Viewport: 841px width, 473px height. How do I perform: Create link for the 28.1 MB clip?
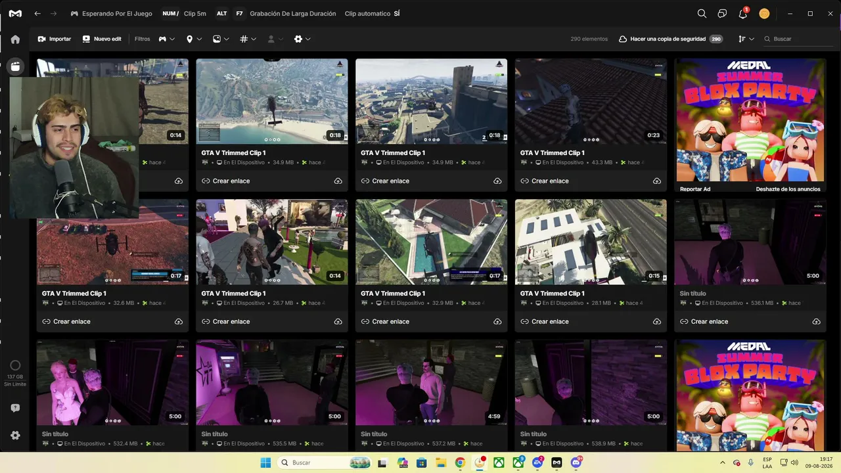[544, 321]
